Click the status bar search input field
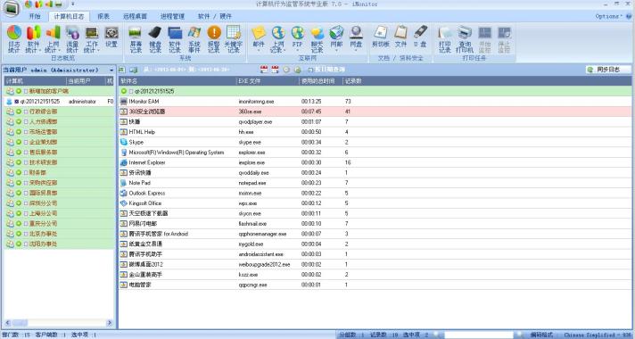The height and width of the screenshot is (339, 635). tap(479, 335)
